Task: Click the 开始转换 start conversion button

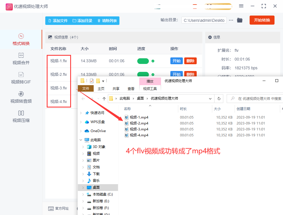Action: tap(262, 20)
